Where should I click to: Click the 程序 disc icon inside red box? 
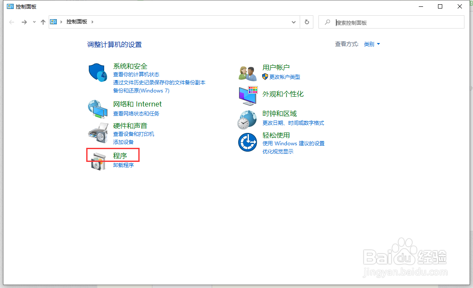[98, 161]
